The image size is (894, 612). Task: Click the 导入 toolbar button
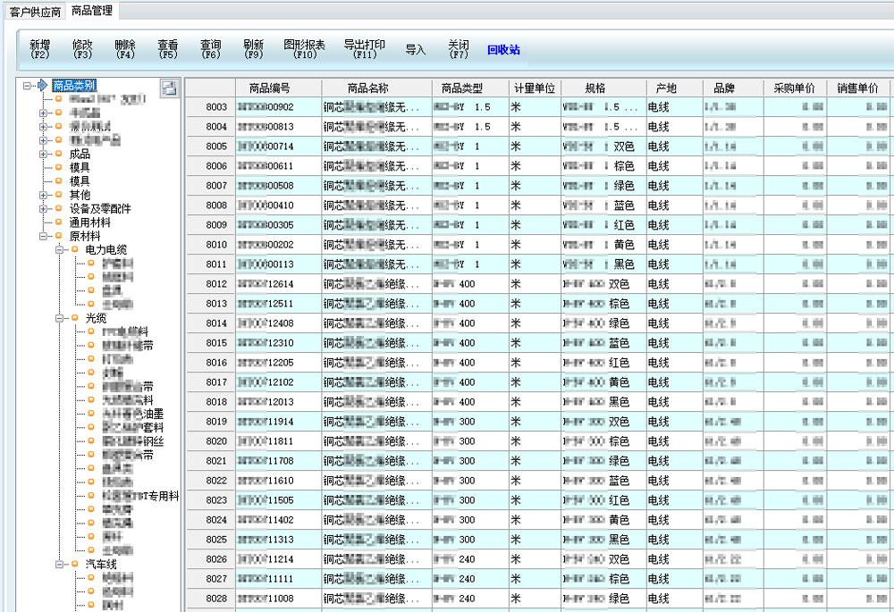[x=416, y=50]
